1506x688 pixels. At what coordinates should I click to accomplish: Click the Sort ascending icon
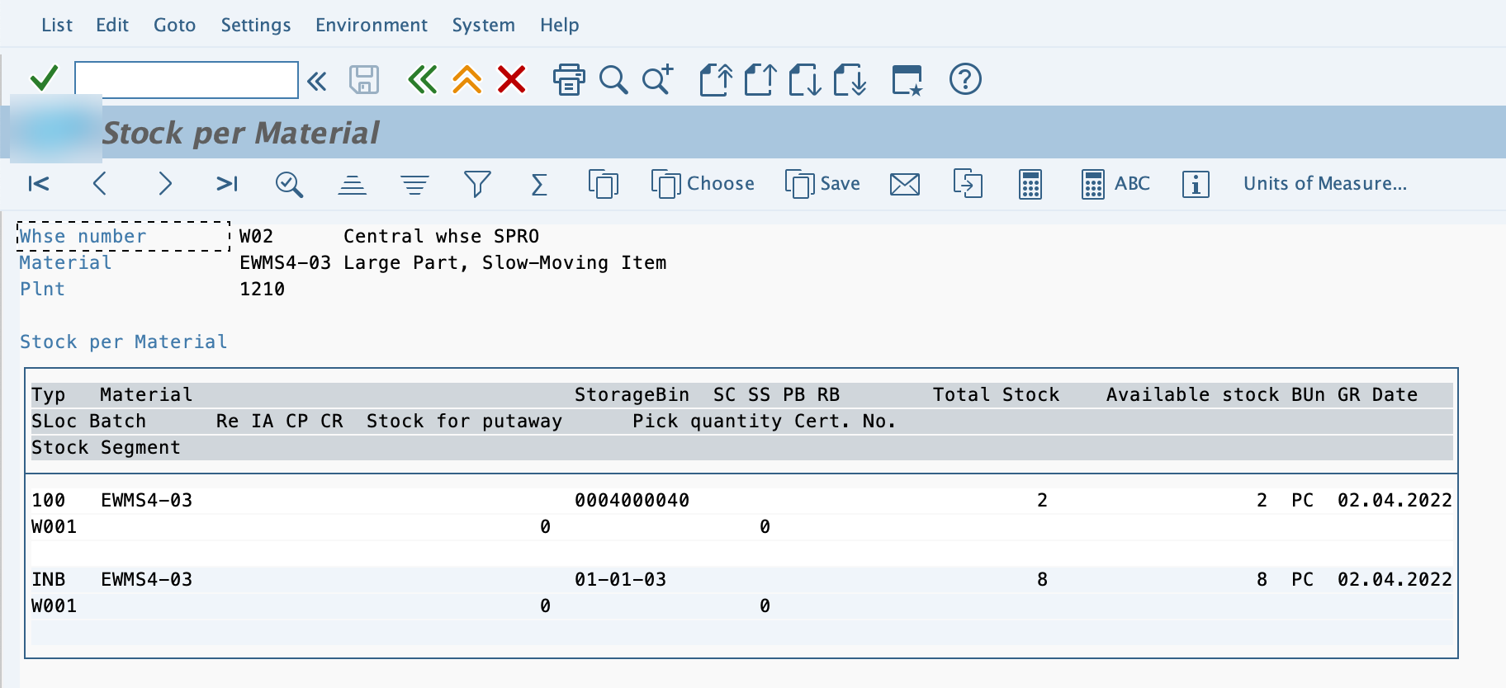coord(353,184)
